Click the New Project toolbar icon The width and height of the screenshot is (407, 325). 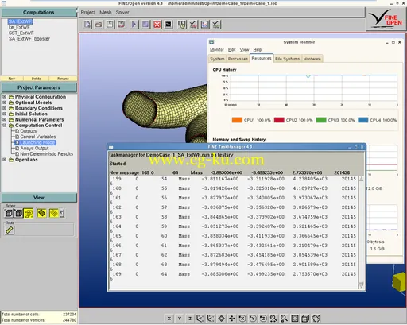click(87, 25)
